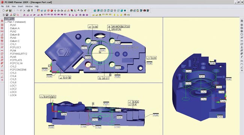Click the straight line symbol in right sidebar

click(x=242, y=41)
